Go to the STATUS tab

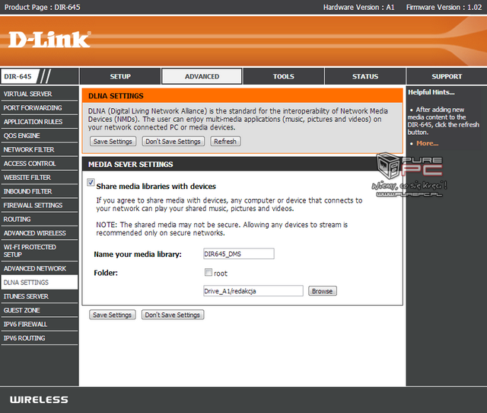click(x=365, y=76)
